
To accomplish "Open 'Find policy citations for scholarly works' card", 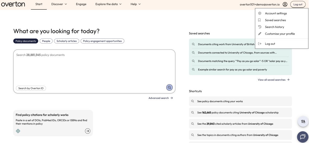I will click(x=53, y=123).
